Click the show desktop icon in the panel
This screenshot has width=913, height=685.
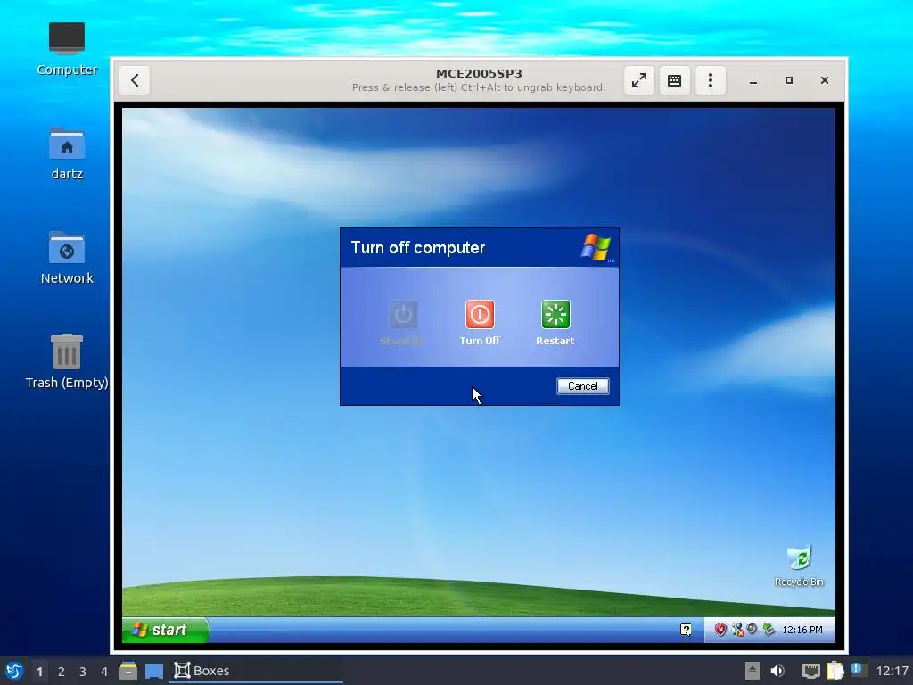pos(153,671)
